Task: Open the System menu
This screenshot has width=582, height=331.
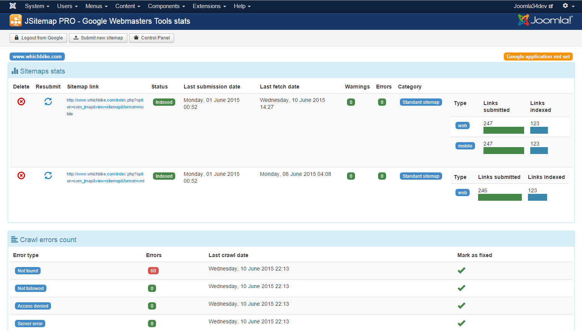Action: pos(37,6)
